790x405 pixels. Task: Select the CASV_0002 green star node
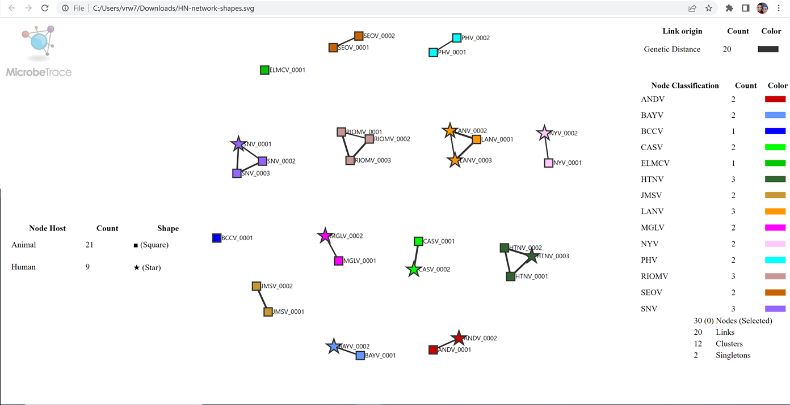point(413,270)
